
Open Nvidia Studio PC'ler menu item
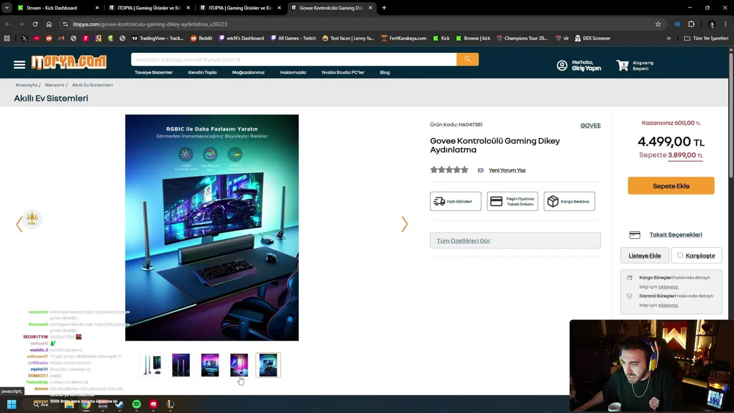tap(343, 72)
